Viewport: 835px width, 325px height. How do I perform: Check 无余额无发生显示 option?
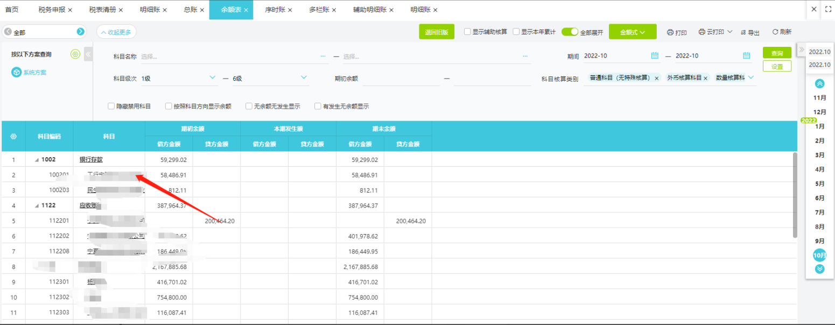click(x=249, y=106)
